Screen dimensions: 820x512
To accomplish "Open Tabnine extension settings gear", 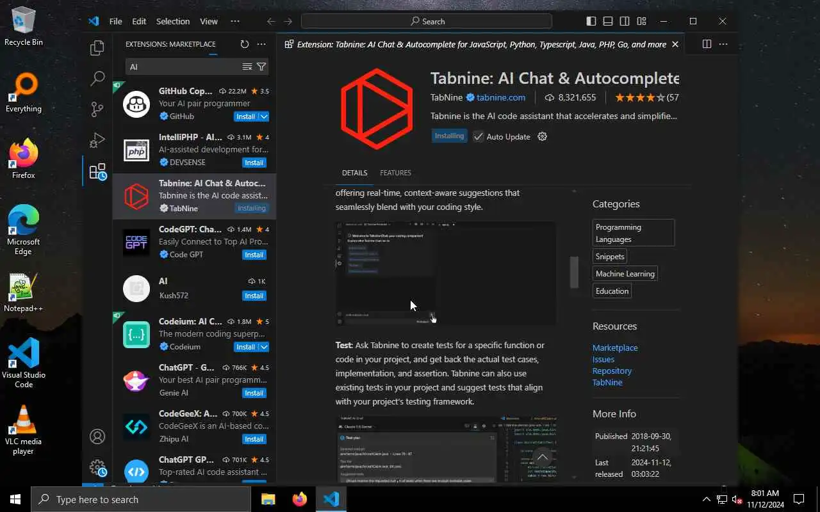I will [x=542, y=136].
